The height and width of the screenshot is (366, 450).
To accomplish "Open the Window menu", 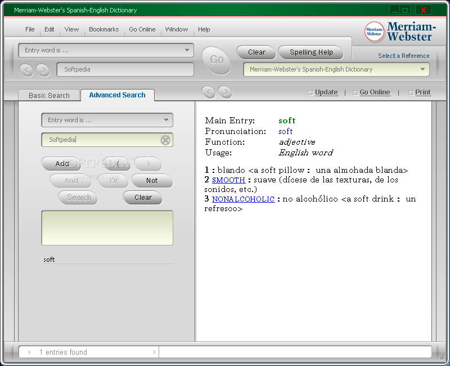I will (x=176, y=29).
